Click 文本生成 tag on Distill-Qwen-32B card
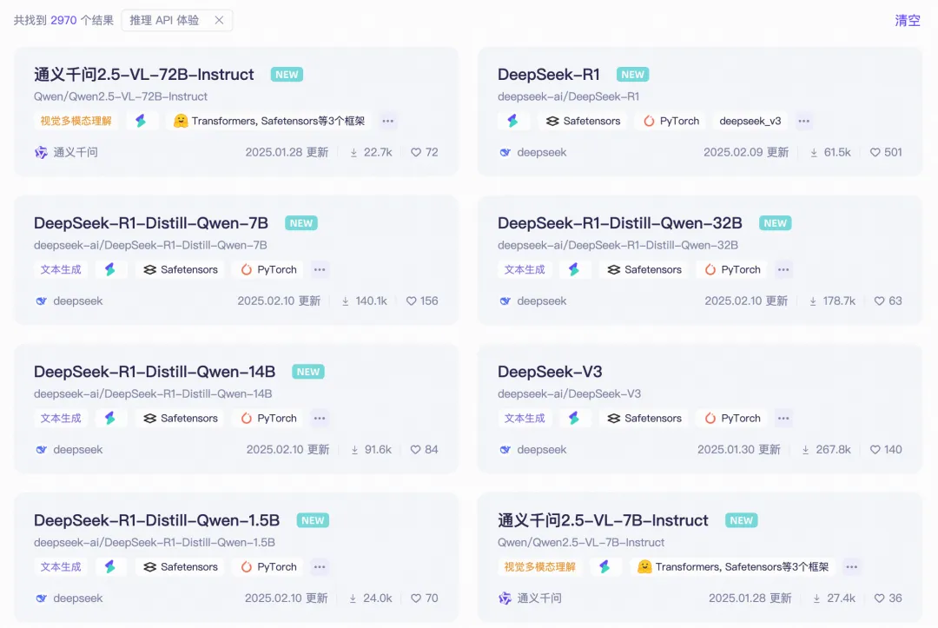Screen dimensions: 938x628 coord(525,270)
